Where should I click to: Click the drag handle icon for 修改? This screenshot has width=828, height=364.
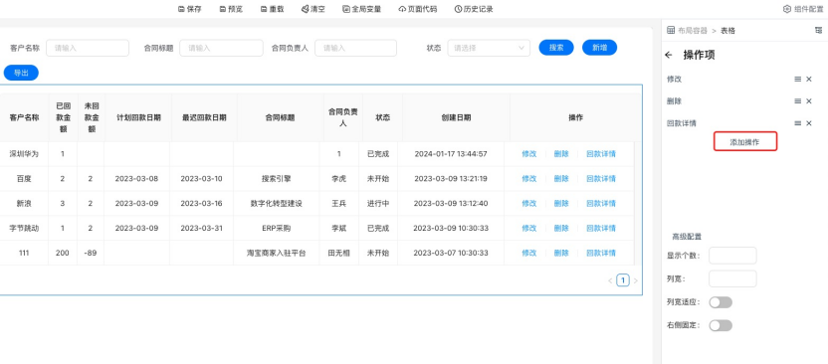(798, 80)
